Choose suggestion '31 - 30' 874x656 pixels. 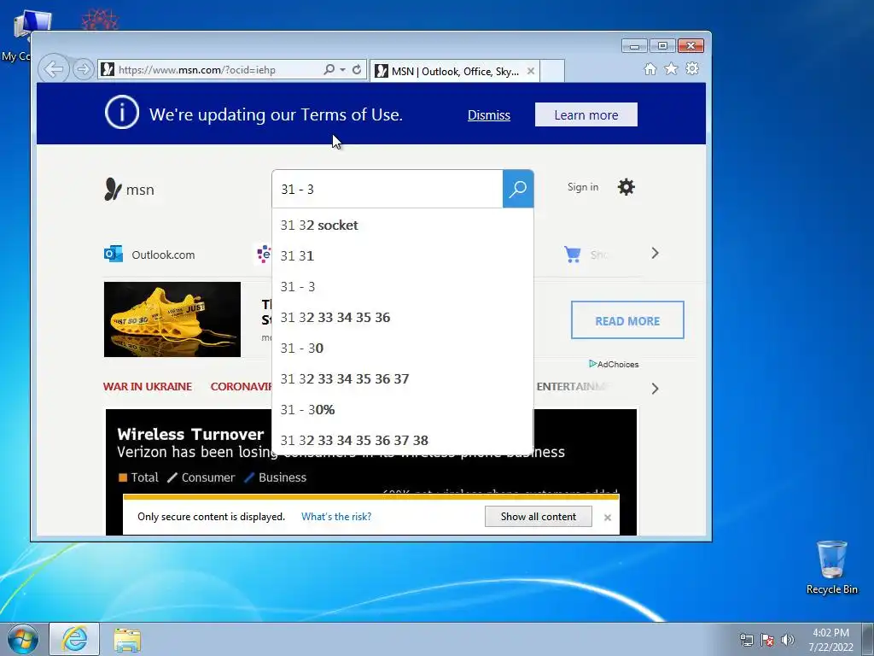click(403, 348)
